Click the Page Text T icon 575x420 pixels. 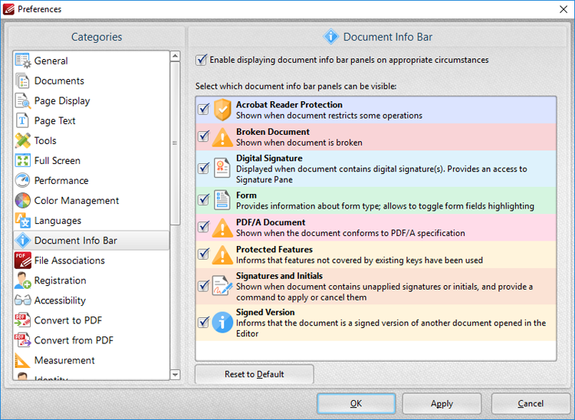point(22,120)
